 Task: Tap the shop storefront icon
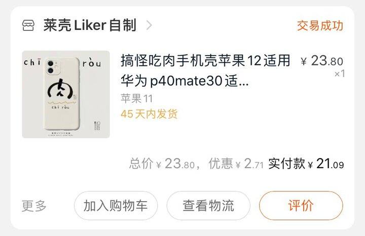click(28, 25)
